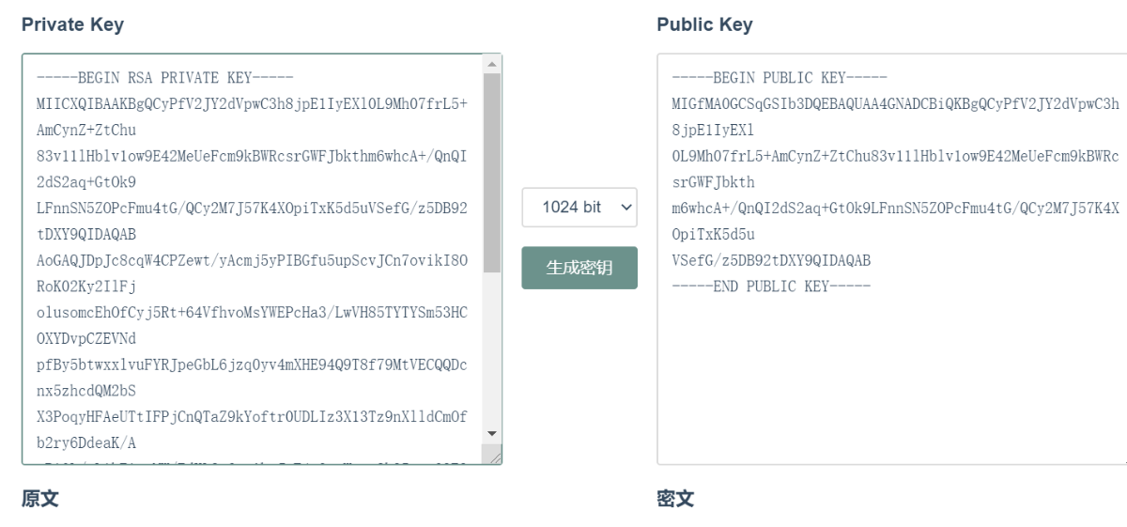The height and width of the screenshot is (527, 1127).
Task: Click the 密文 ciphertext heading
Action: pos(676,499)
